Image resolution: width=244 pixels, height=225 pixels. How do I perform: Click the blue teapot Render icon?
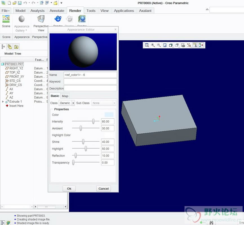click(x=58, y=19)
